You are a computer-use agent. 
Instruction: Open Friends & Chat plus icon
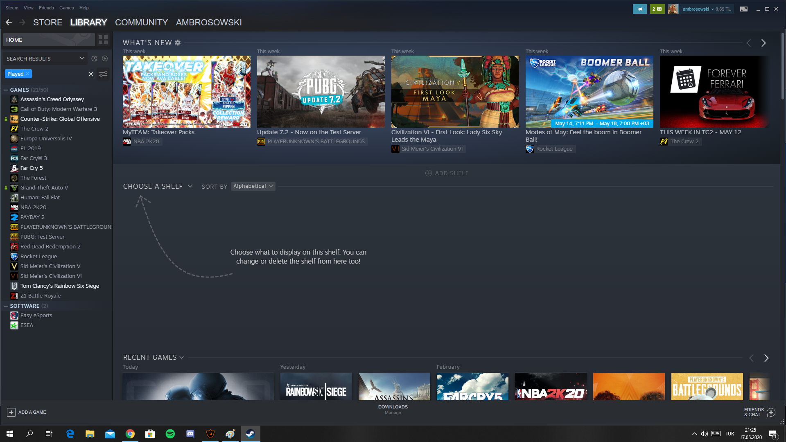click(x=771, y=412)
